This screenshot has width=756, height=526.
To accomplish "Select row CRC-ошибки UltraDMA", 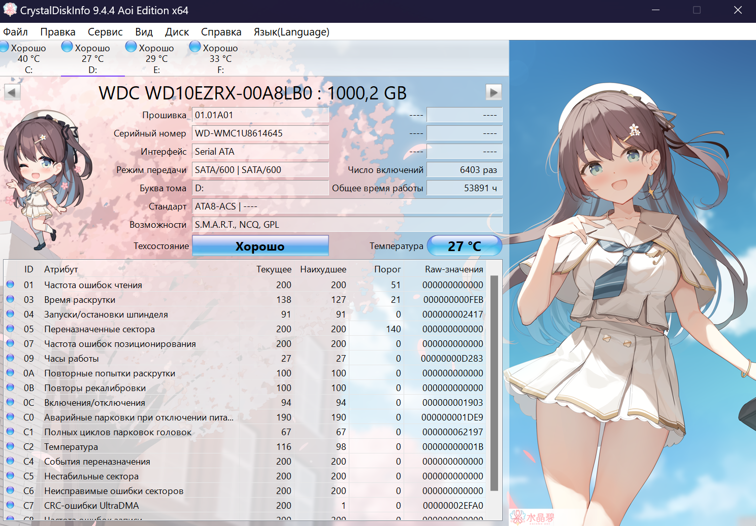I will coord(246,506).
